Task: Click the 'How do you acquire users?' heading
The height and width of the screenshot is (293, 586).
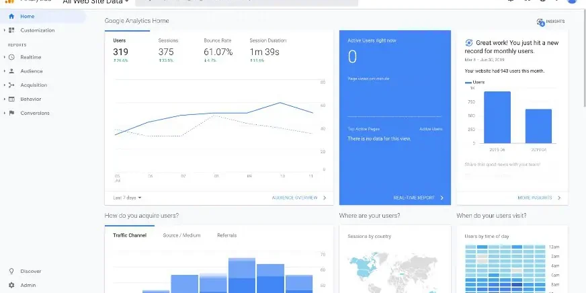Action: [142, 216]
